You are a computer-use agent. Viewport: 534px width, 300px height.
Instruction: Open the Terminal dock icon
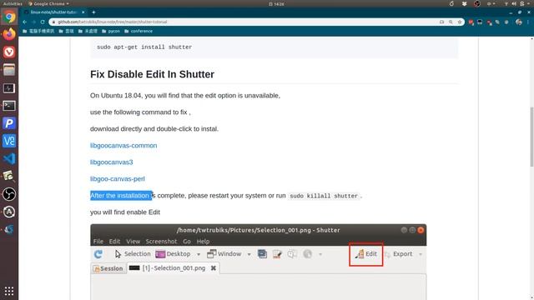[x=9, y=106]
